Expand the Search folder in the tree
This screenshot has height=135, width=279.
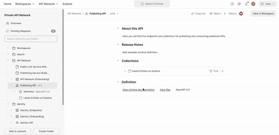(x=8, y=54)
